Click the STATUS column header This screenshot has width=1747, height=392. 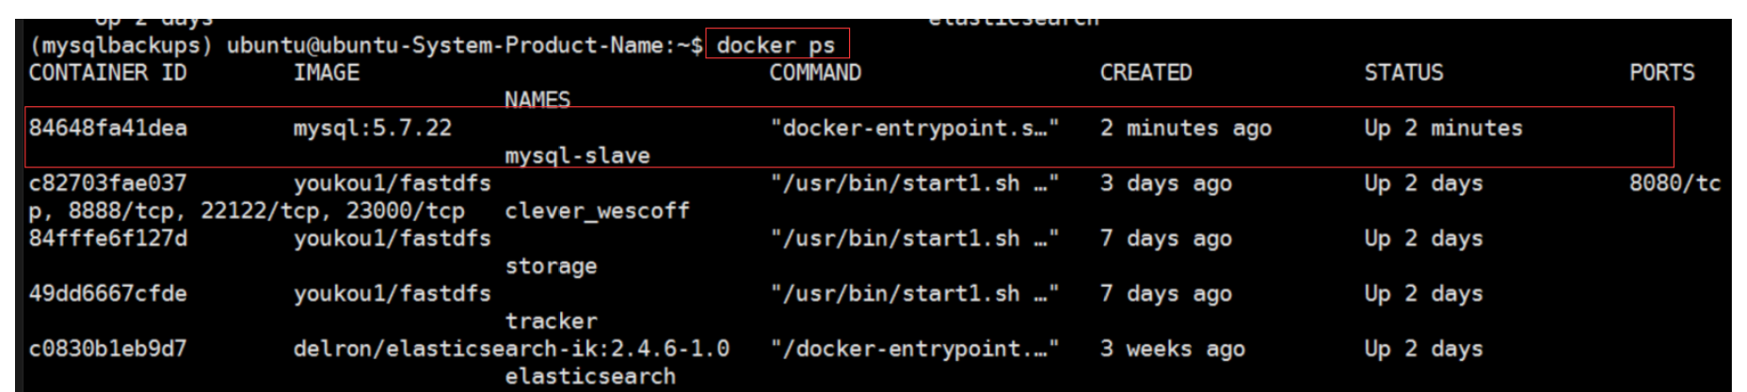click(x=1403, y=72)
